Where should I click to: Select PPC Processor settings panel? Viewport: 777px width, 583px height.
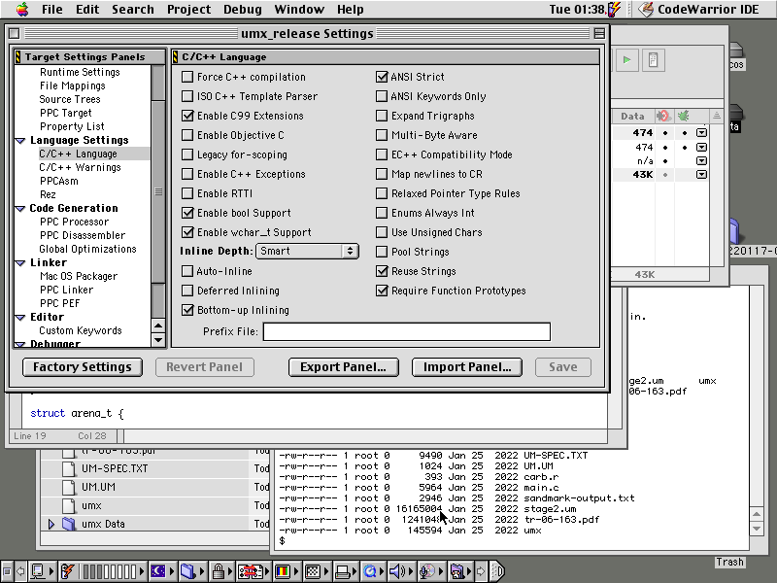click(x=74, y=223)
